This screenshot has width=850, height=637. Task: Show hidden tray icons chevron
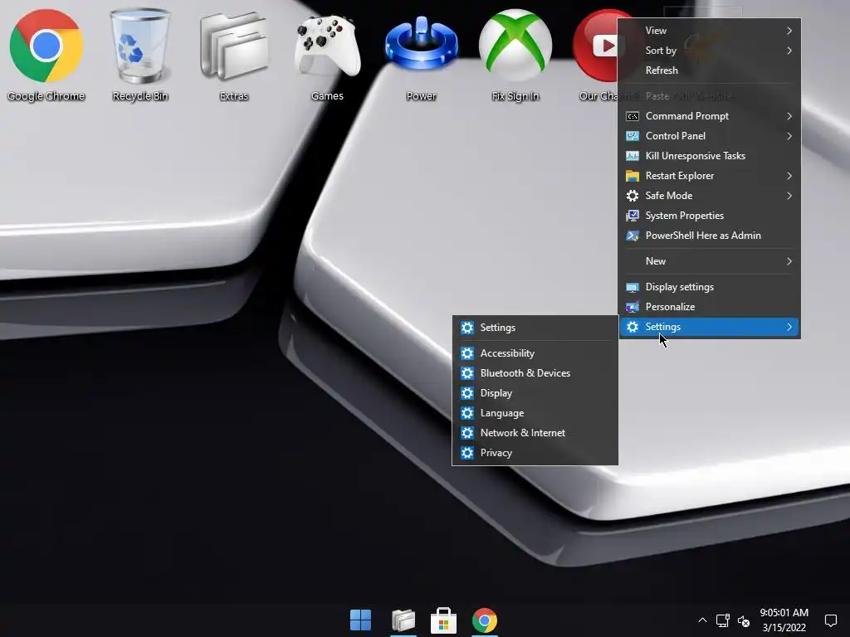(x=702, y=620)
